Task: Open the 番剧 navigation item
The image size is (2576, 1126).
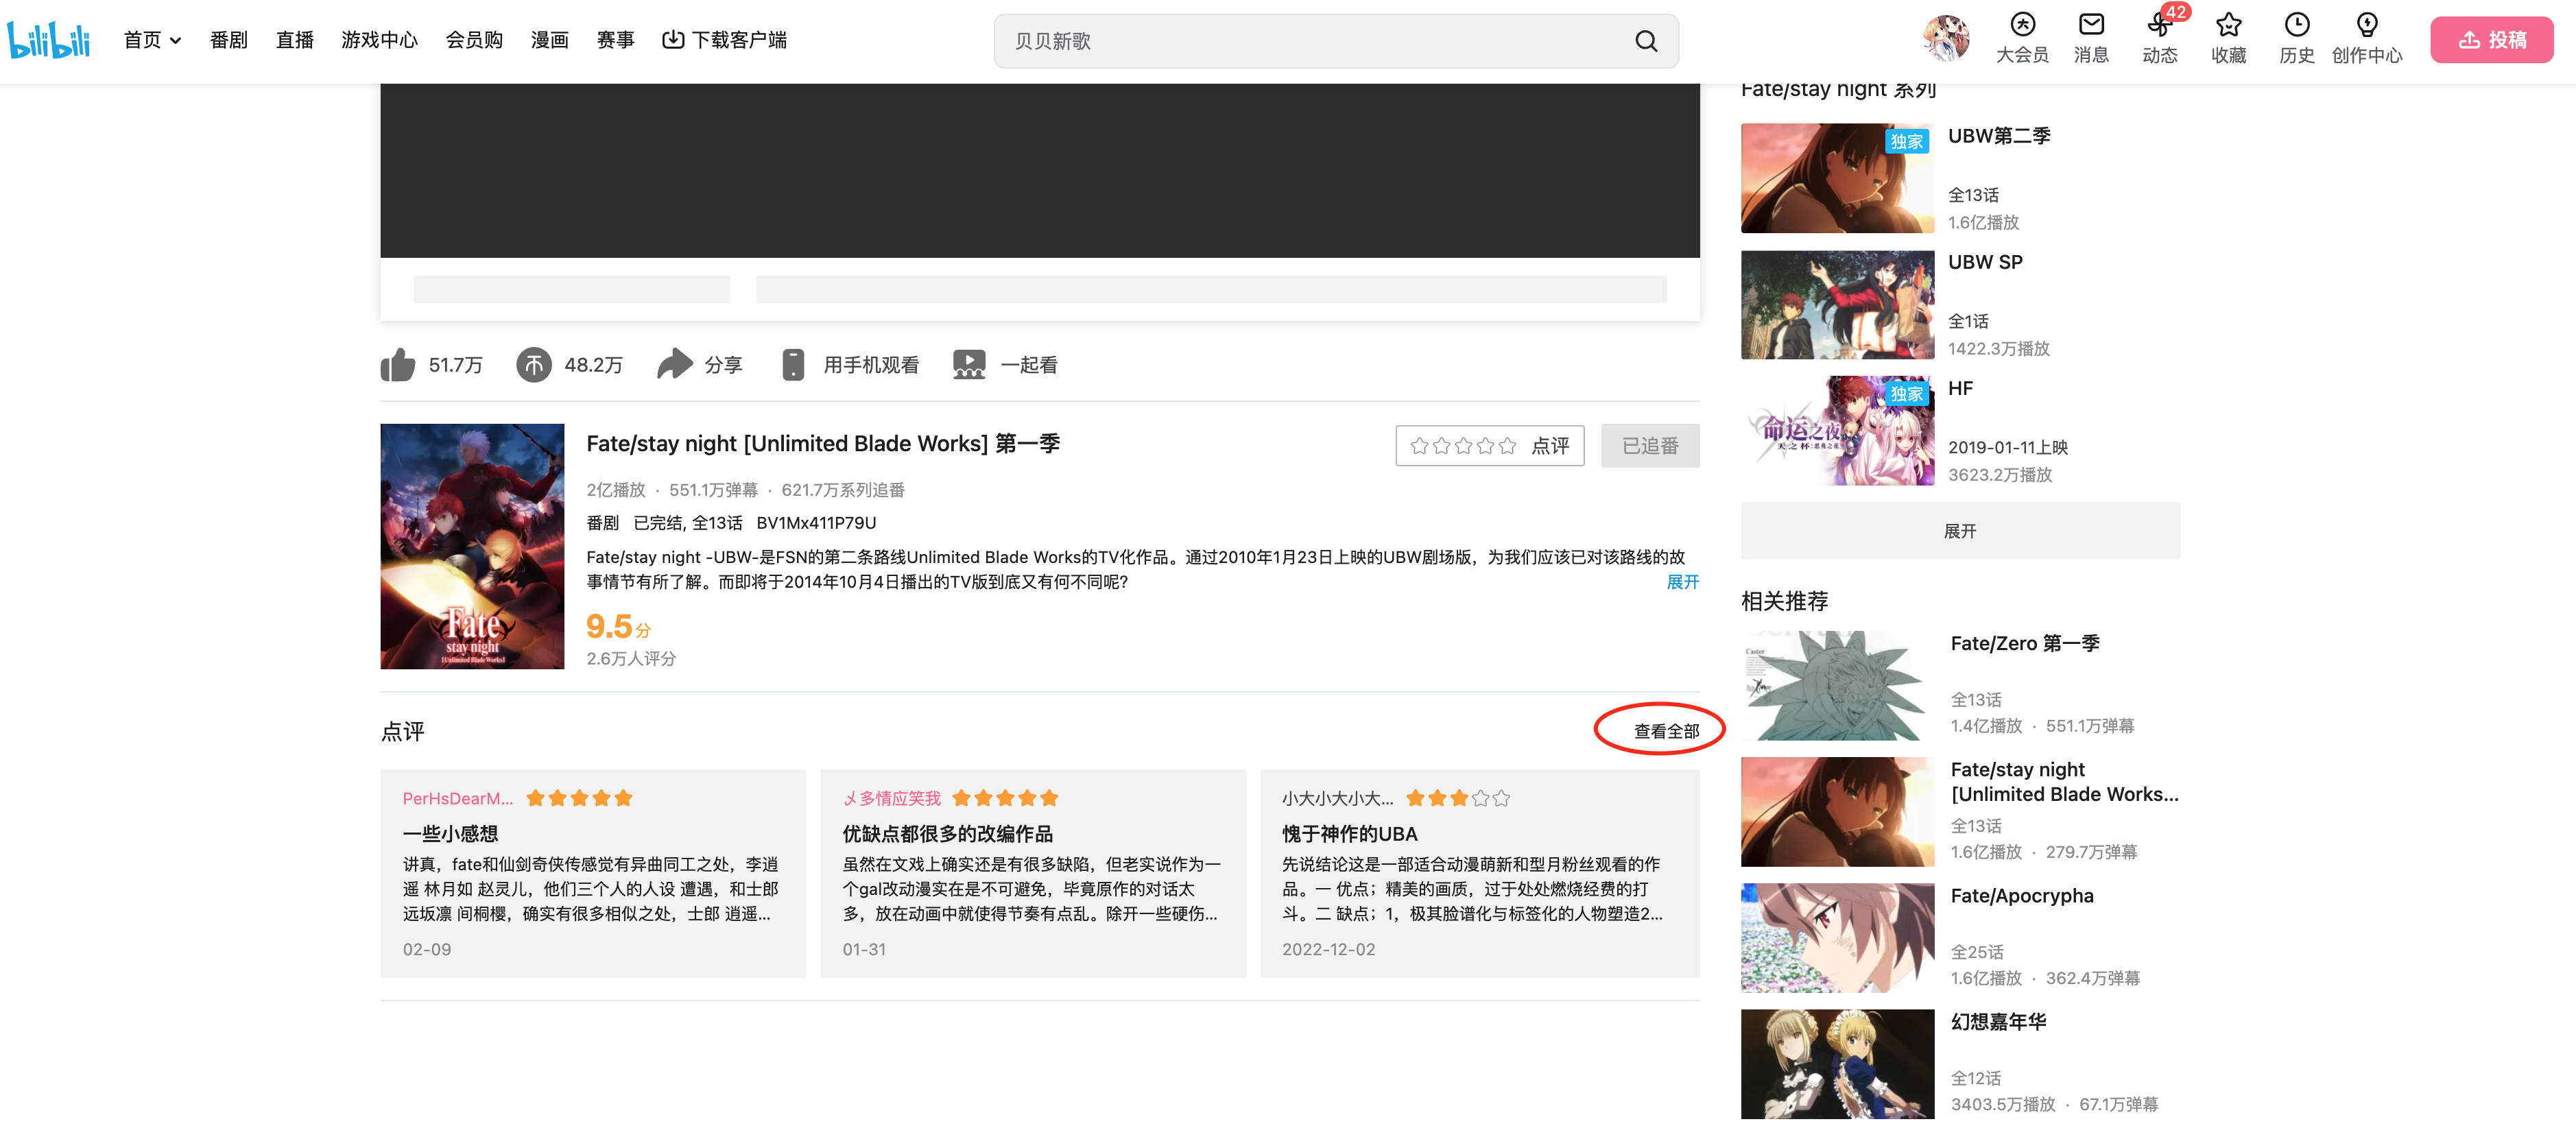Action: pyautogui.click(x=228, y=40)
